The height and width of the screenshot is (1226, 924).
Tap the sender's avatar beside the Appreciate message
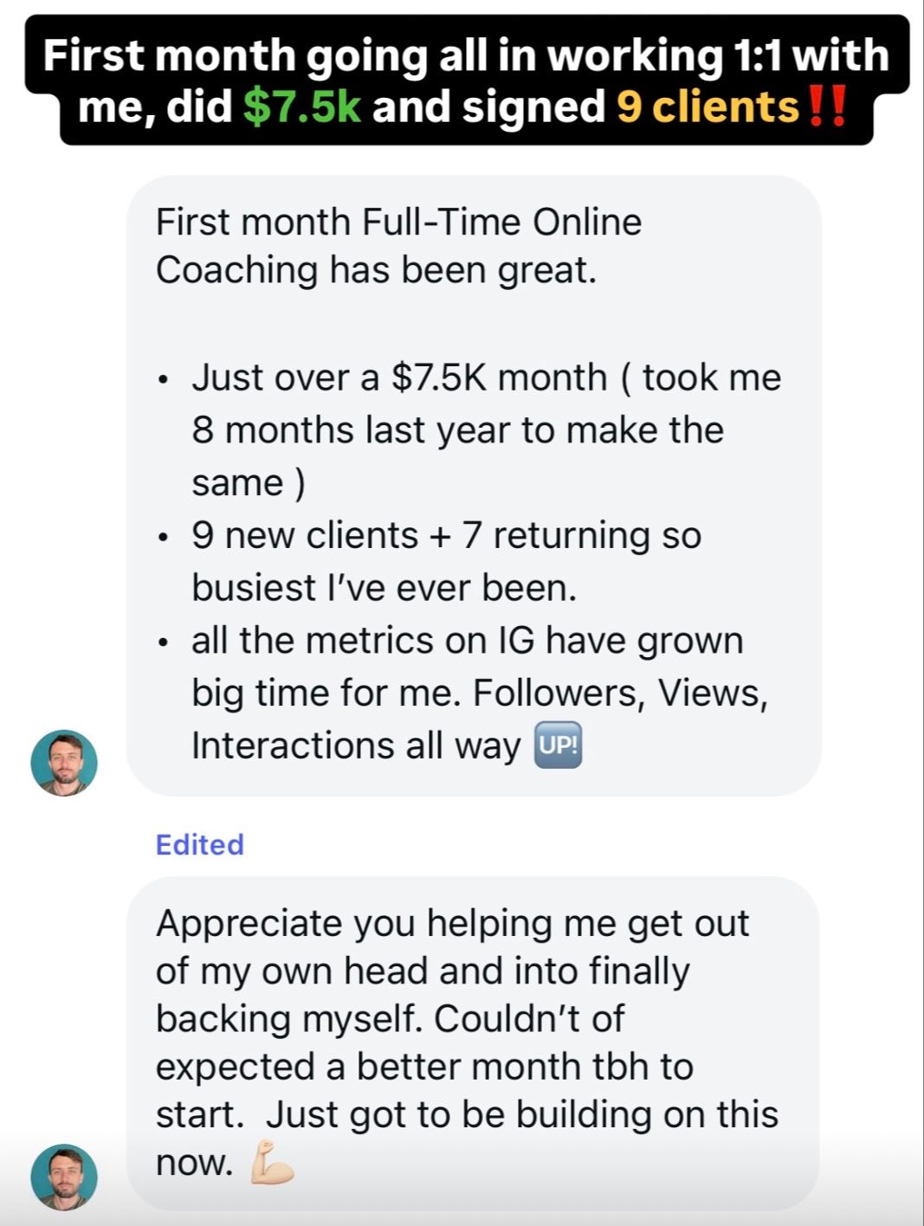[64, 1177]
